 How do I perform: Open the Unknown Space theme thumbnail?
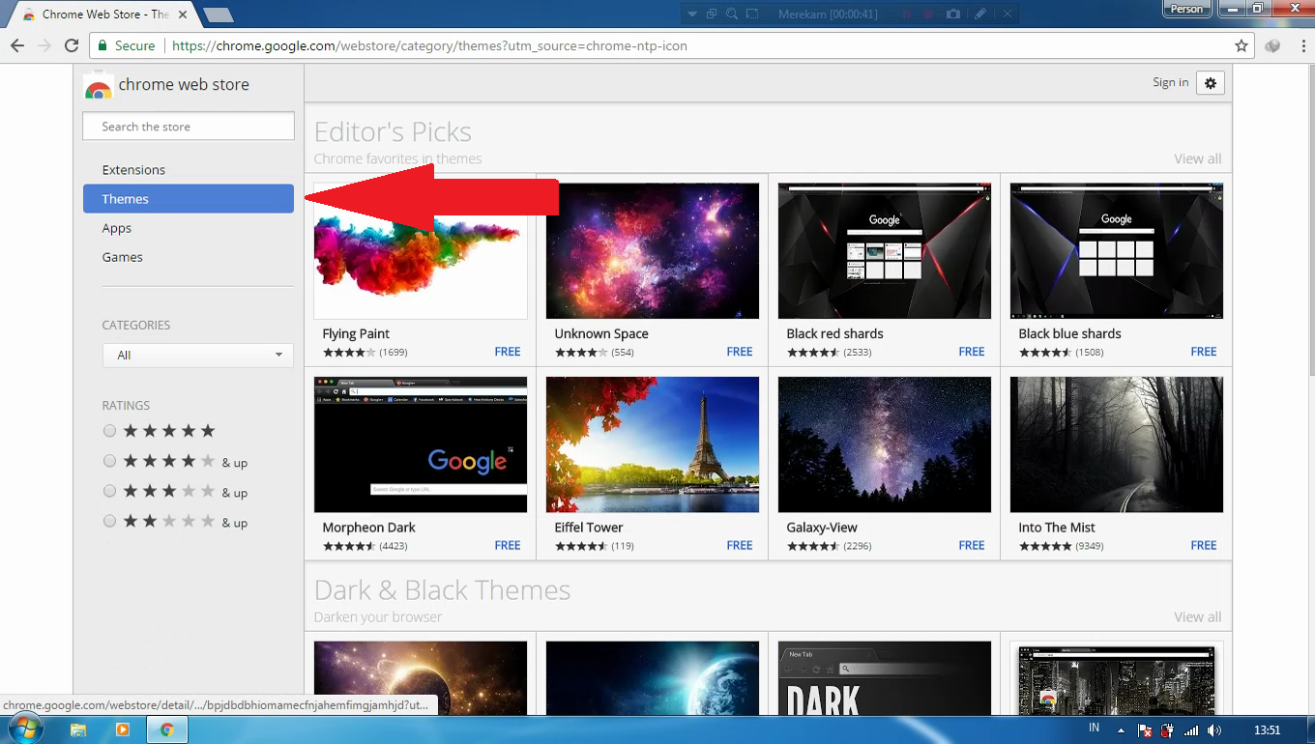(x=653, y=251)
